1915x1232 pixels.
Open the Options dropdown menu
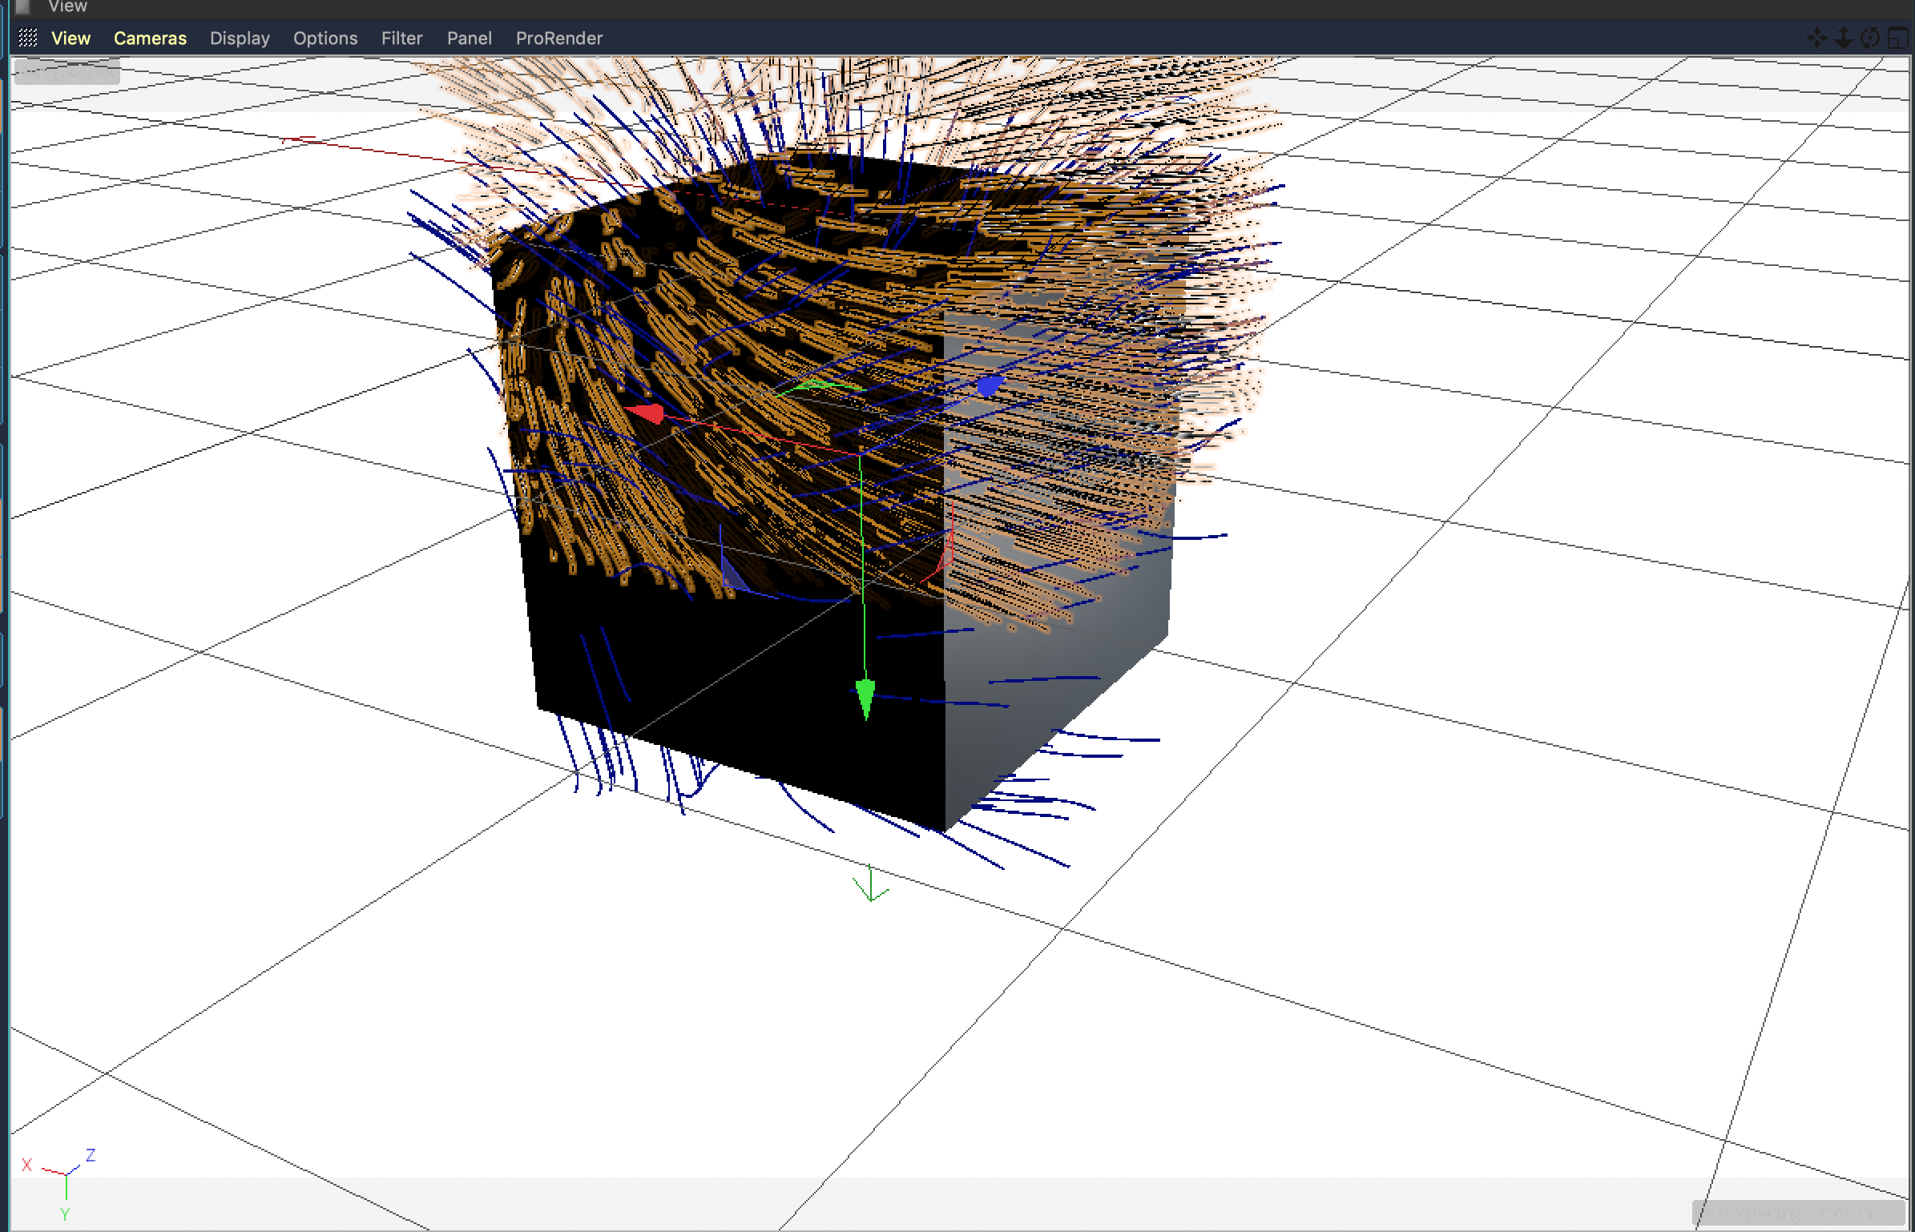pyautogui.click(x=325, y=38)
